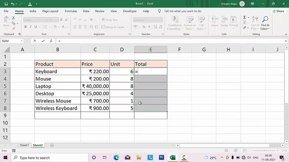The height and width of the screenshot is (162, 289).
Task: Switch to the Developer tab
Action: click(130, 11)
